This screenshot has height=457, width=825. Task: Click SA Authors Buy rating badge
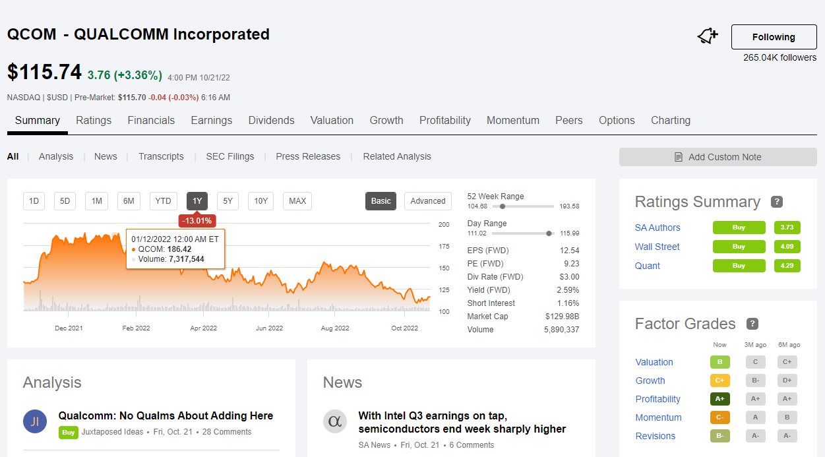click(739, 228)
